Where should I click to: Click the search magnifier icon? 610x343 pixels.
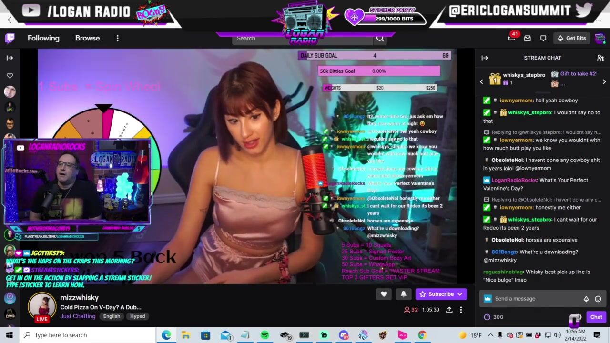tap(380, 39)
